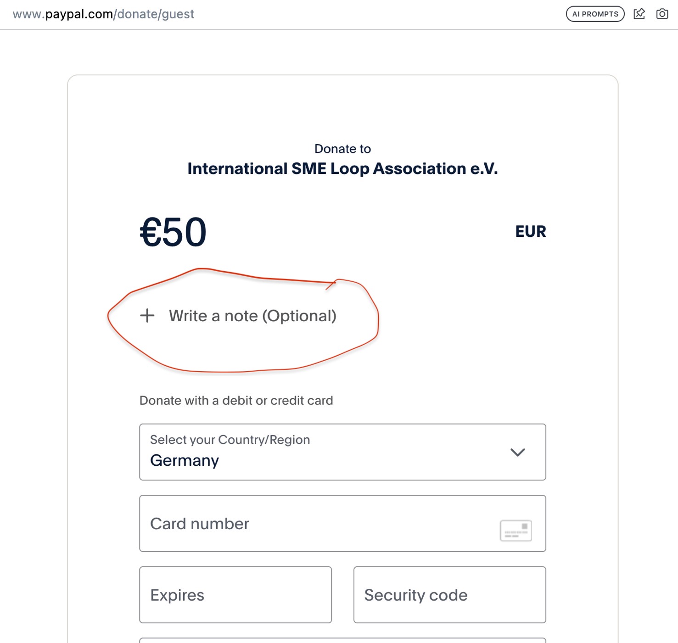Screen dimensions: 678x643
Task: Click the donate/guest URL path
Action: coord(155,14)
